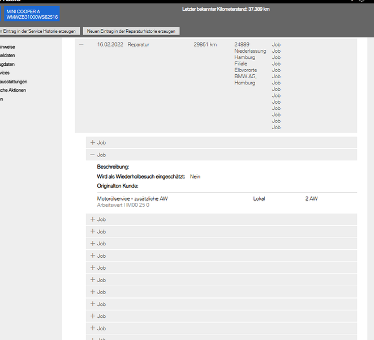The width and height of the screenshot is (374, 340).
Task: Click Letzter bekannter Kilometerstand 37.389 km
Action: click(226, 9)
